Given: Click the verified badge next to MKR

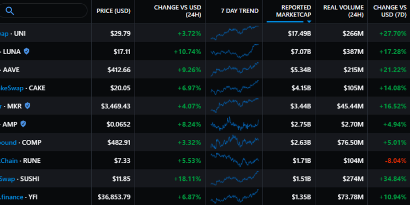Looking at the screenshot, I should click(27, 106).
